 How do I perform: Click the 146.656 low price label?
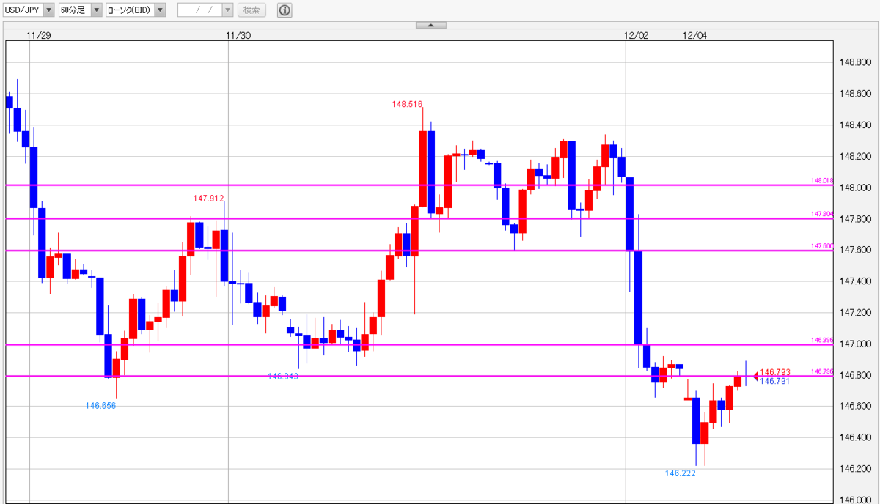pos(100,405)
